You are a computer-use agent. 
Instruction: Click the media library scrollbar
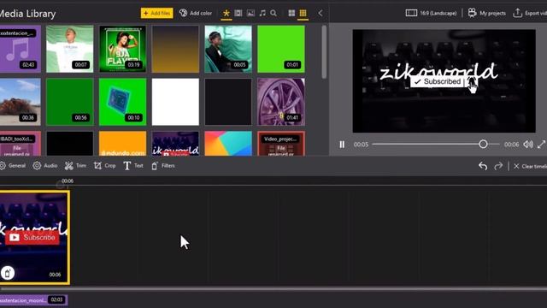[324, 51]
